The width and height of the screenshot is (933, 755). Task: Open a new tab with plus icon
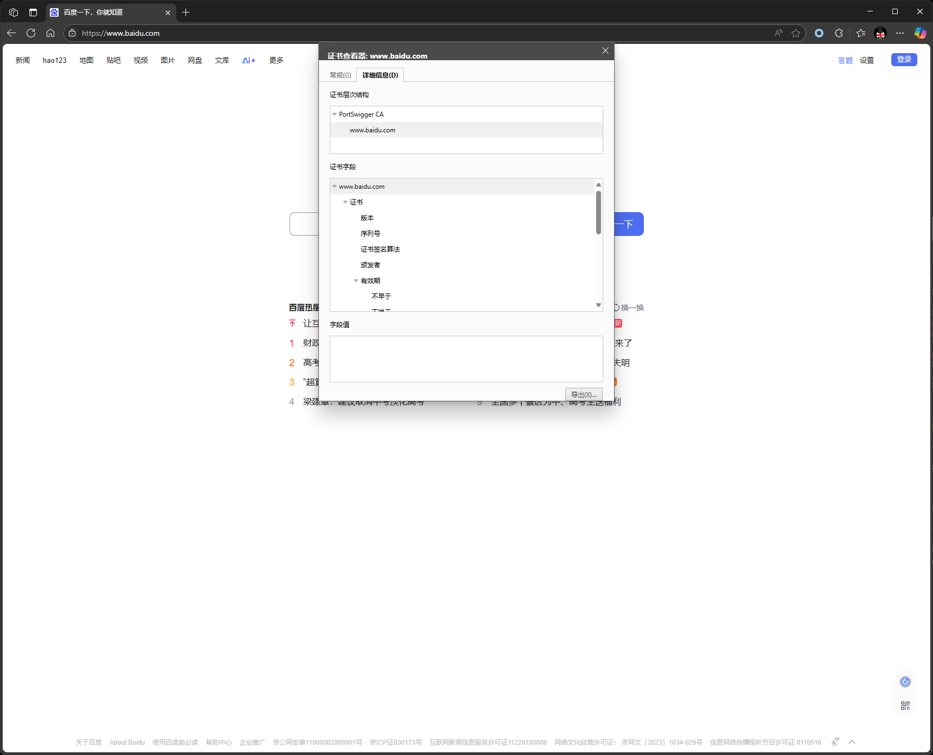(186, 12)
